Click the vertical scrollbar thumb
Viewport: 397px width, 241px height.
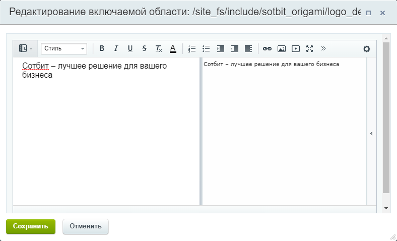386,118
